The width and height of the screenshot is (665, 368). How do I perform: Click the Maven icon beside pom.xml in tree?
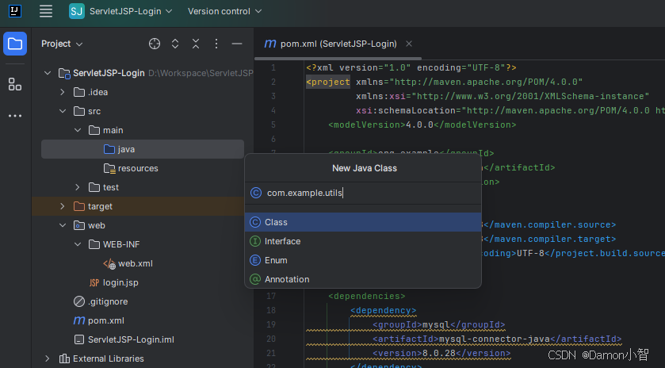click(x=79, y=320)
